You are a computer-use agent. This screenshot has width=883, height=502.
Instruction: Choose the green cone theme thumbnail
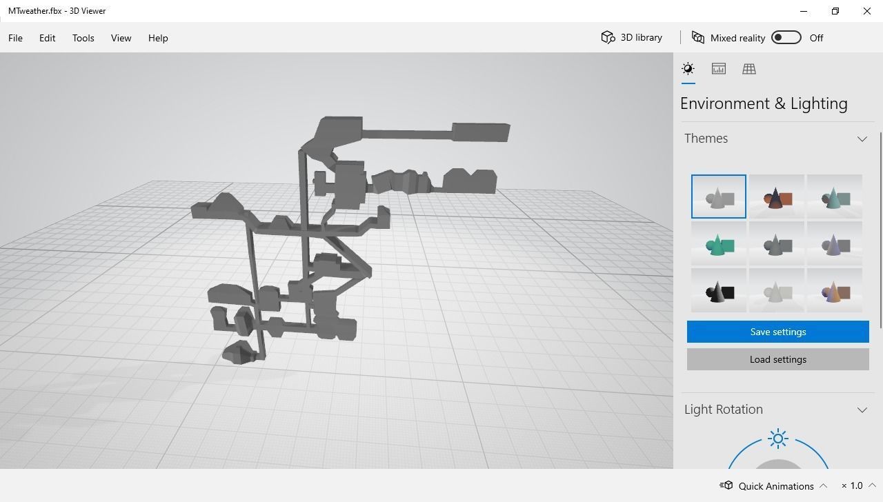pos(718,245)
